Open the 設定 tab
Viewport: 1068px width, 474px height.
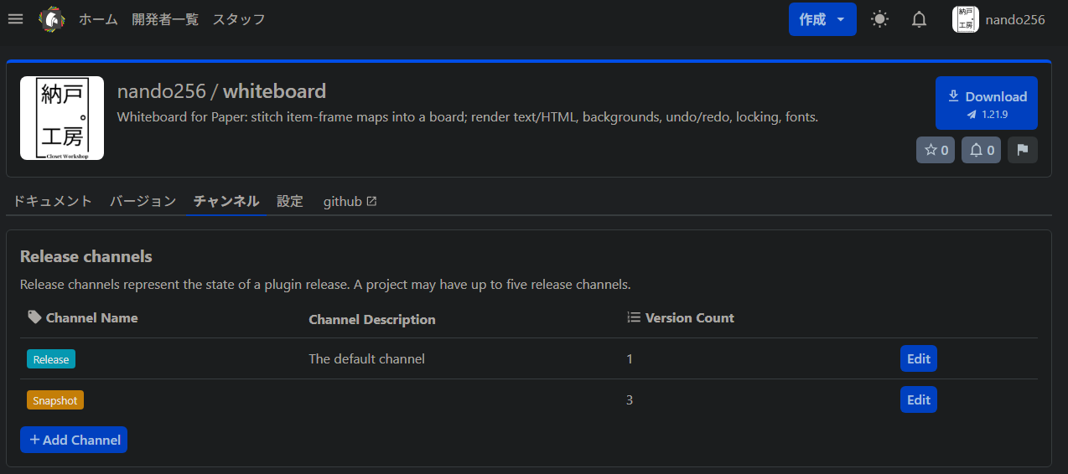pyautogui.click(x=290, y=202)
